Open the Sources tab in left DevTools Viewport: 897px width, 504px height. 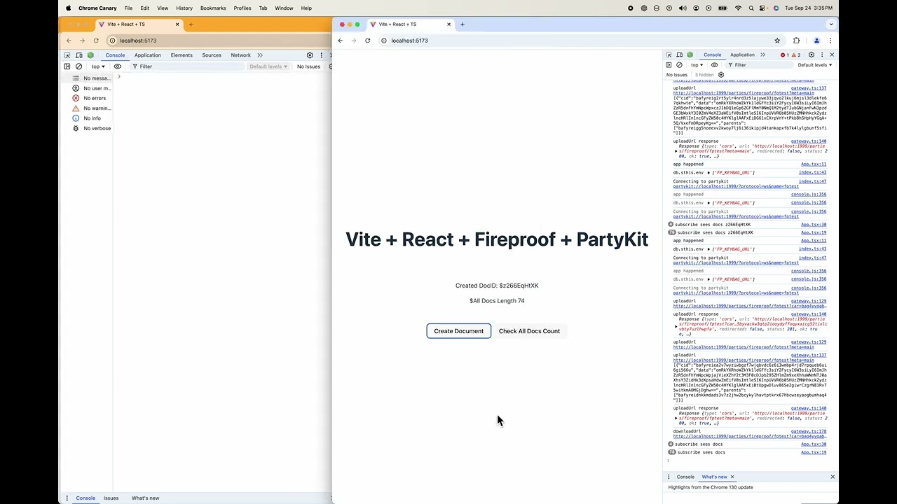pyautogui.click(x=212, y=55)
